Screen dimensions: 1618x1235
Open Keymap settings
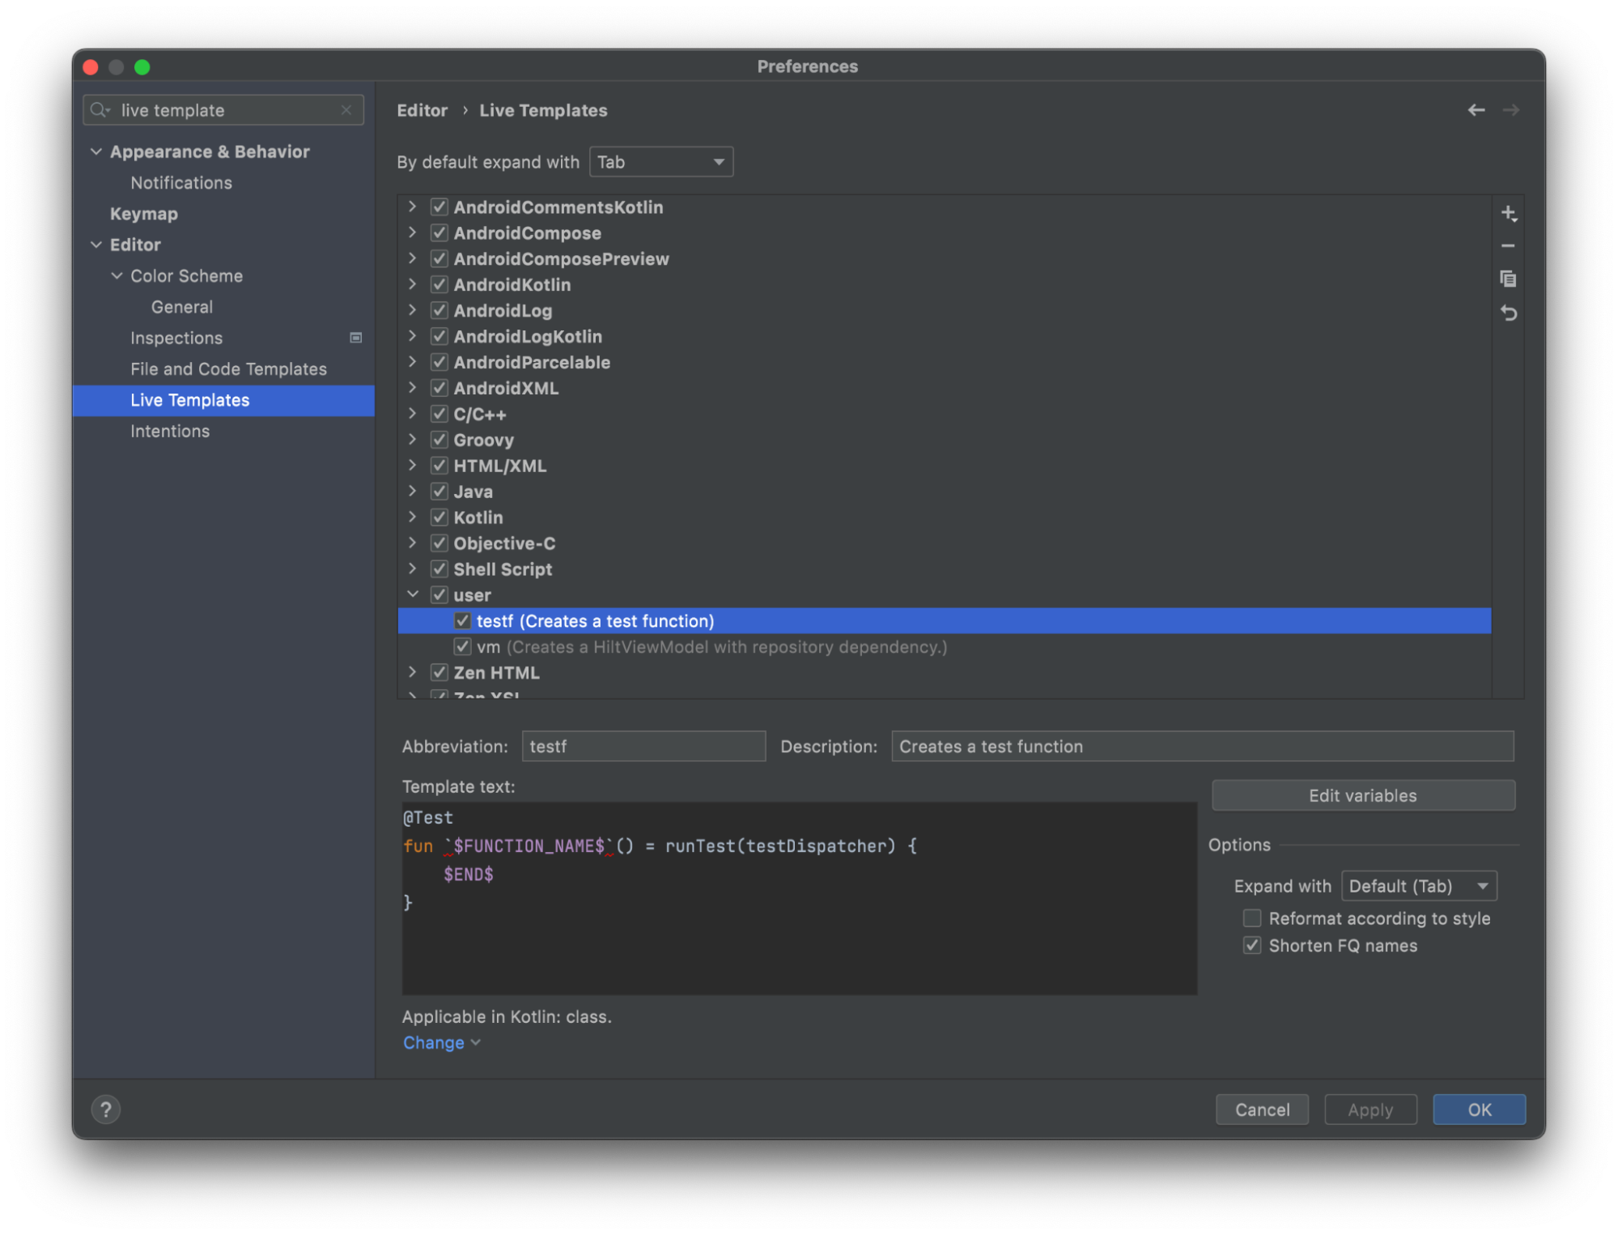click(x=144, y=214)
